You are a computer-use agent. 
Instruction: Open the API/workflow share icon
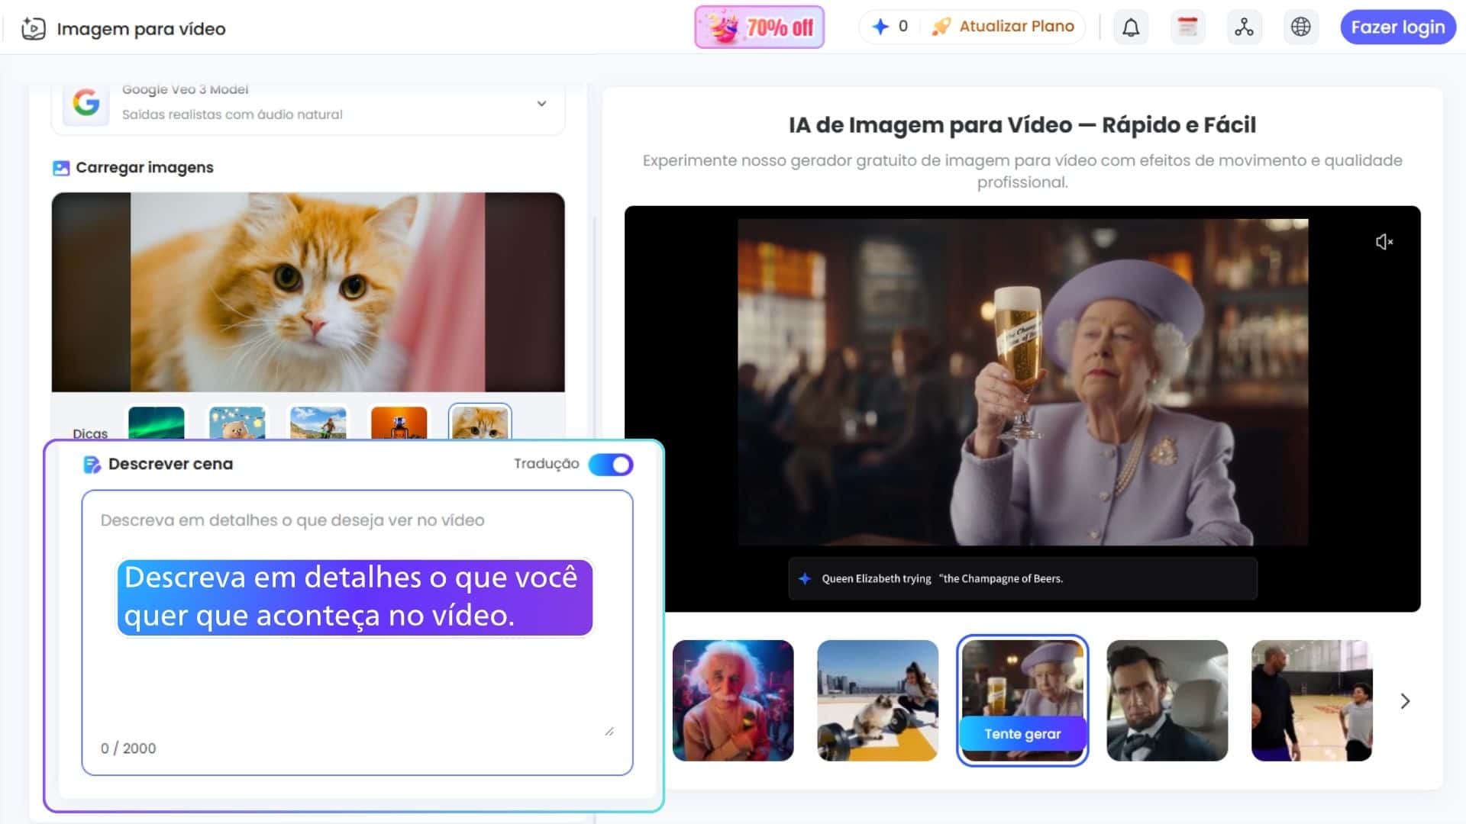[1245, 27]
